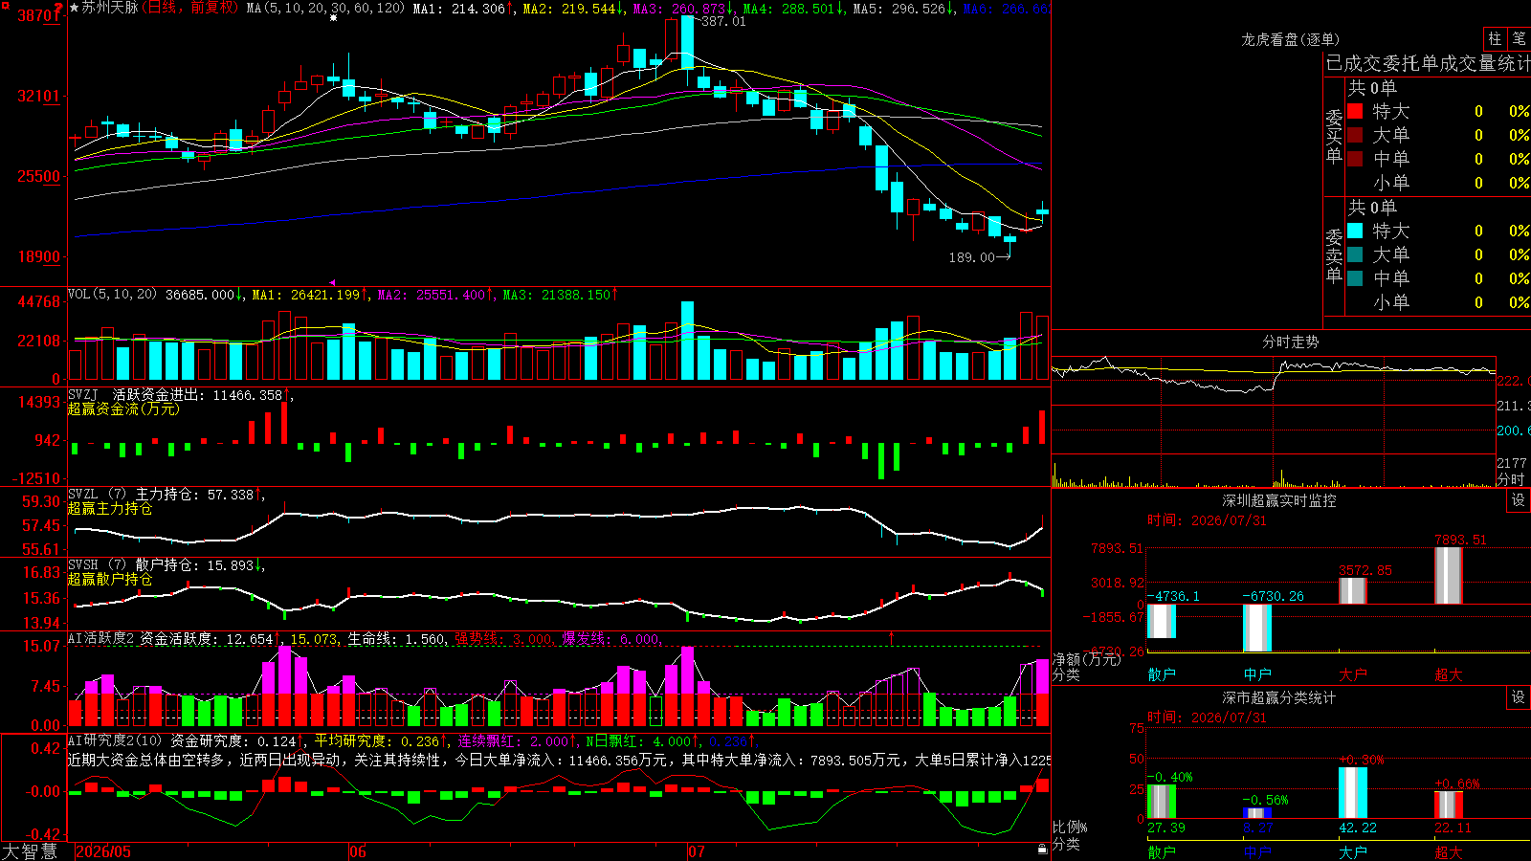Click the dark red 大单 swatch under 委买单
Viewport: 1531px width, 861px height.
pos(1355,135)
